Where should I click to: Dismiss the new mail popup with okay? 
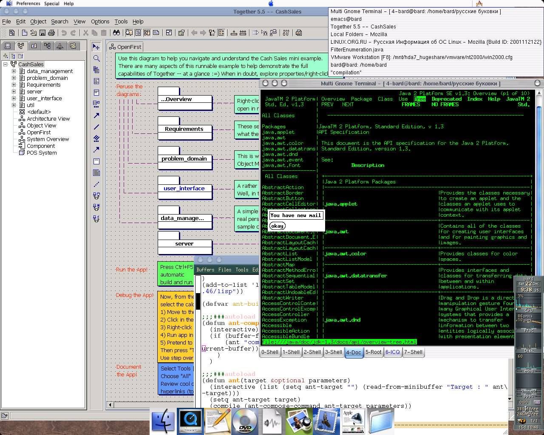coord(277,226)
